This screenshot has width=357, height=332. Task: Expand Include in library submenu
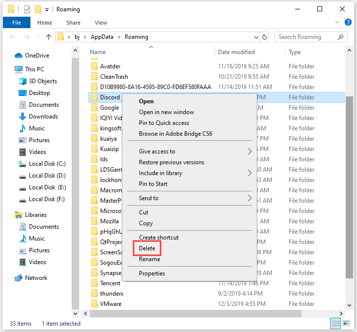(190, 173)
